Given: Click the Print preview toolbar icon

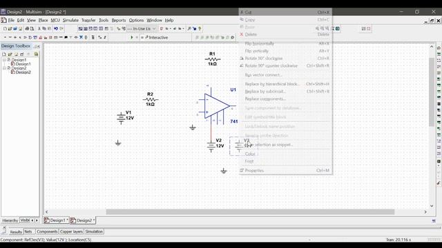Looking at the screenshot, I should coord(32,29).
